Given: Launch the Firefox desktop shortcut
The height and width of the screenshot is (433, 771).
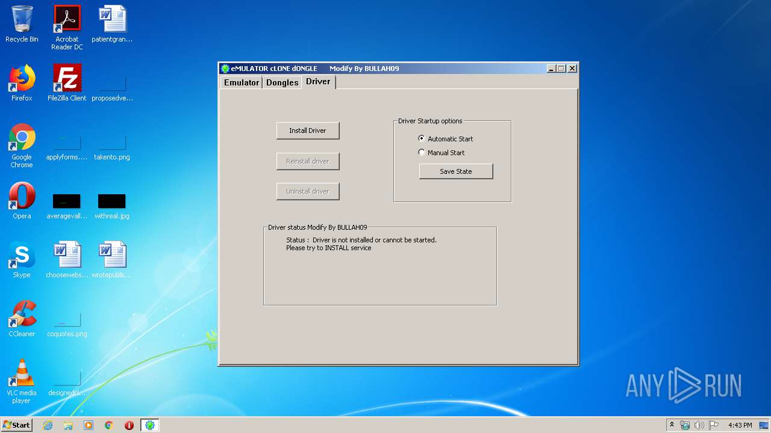Looking at the screenshot, I should point(22,83).
